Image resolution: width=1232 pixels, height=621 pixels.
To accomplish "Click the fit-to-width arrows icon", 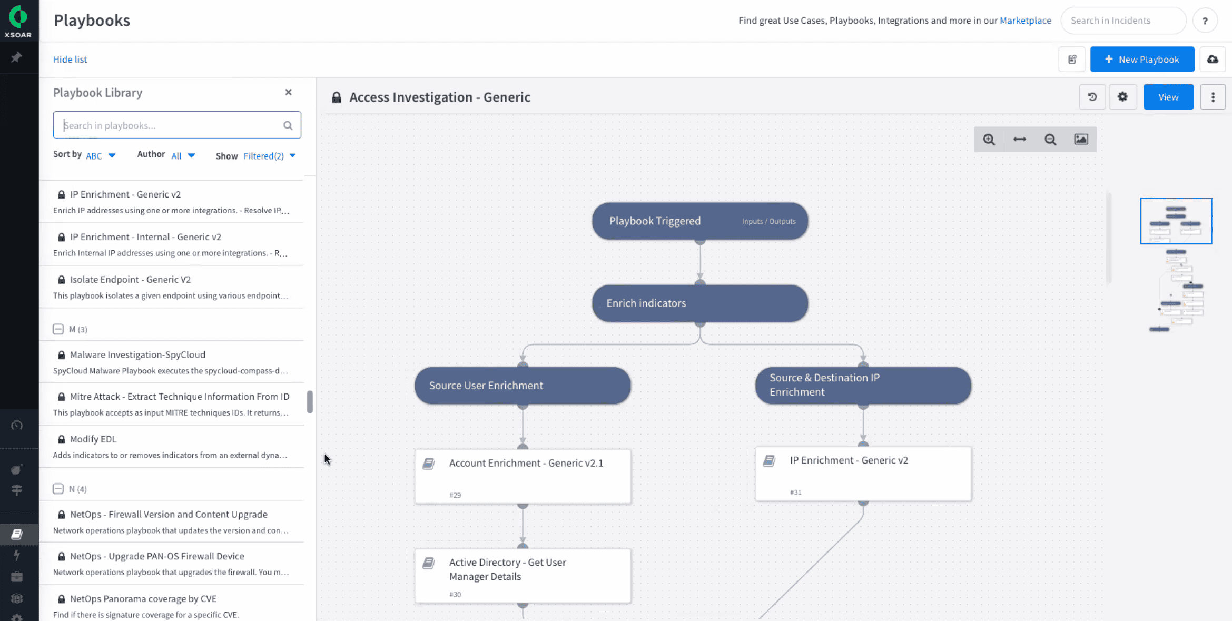I will coord(1019,140).
